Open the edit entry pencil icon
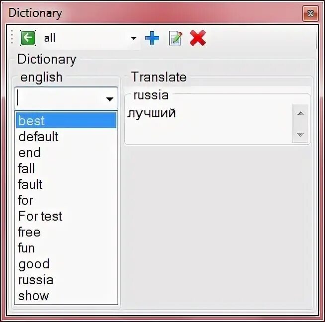The height and width of the screenshot is (322, 325). [x=175, y=38]
